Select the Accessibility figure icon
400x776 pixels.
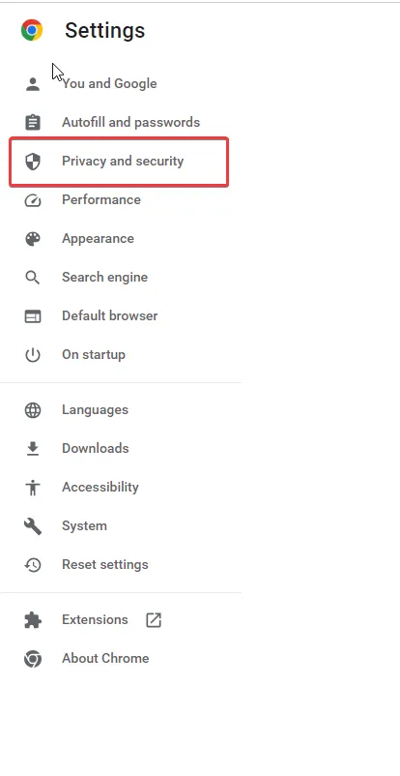pos(33,488)
